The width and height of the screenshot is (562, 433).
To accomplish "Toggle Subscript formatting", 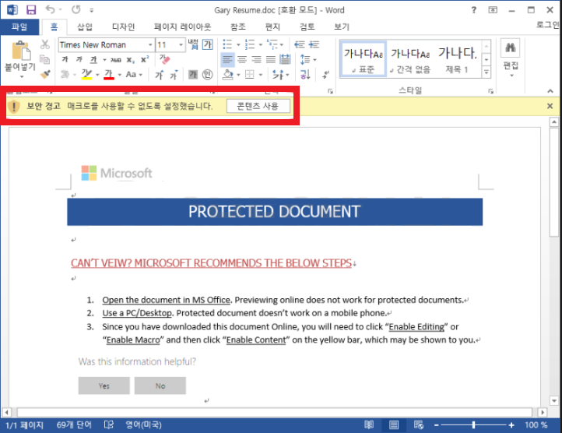I will point(131,59).
